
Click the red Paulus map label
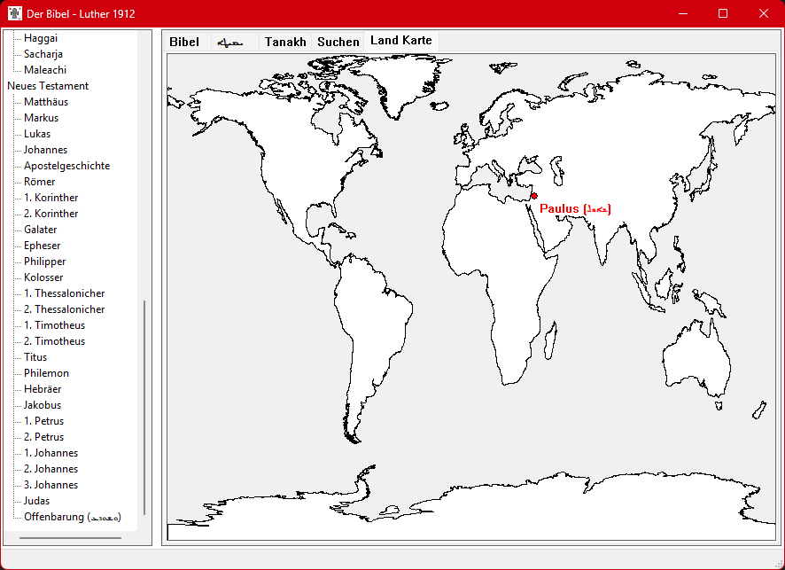[x=575, y=208]
